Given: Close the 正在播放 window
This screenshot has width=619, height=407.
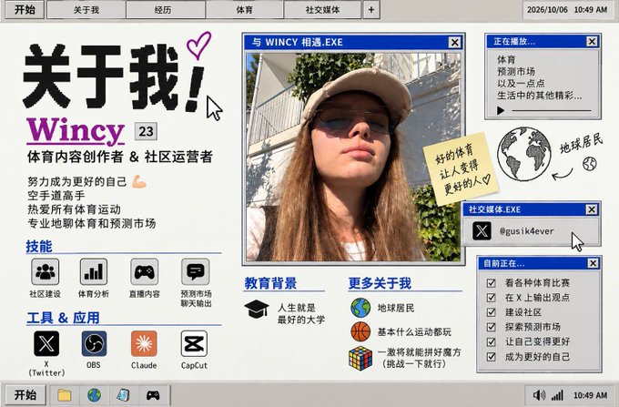Looking at the screenshot, I should (x=592, y=42).
